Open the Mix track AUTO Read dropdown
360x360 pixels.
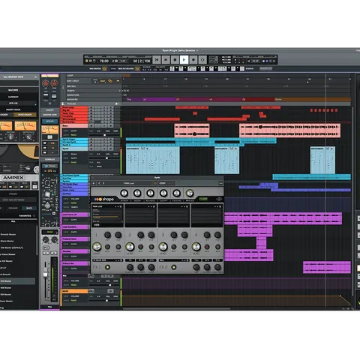tap(73, 285)
